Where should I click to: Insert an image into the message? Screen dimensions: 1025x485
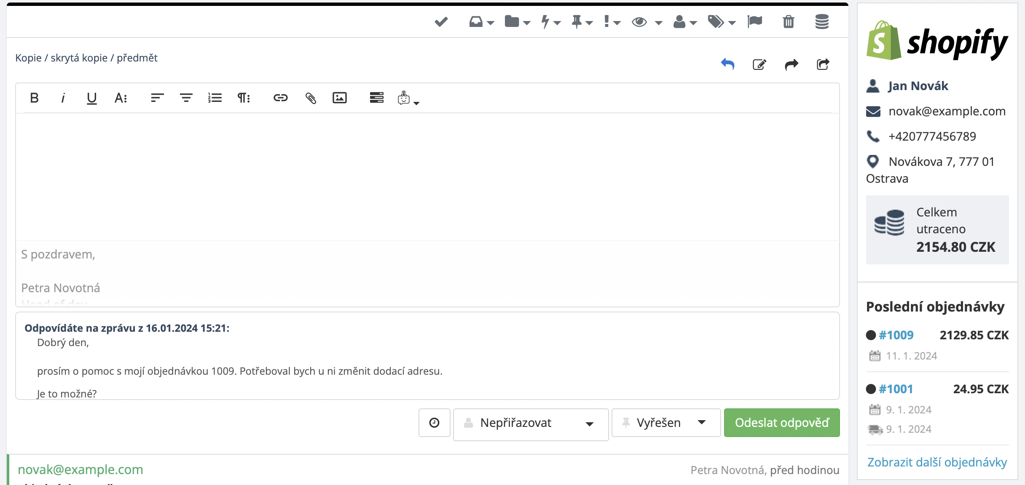[339, 98]
